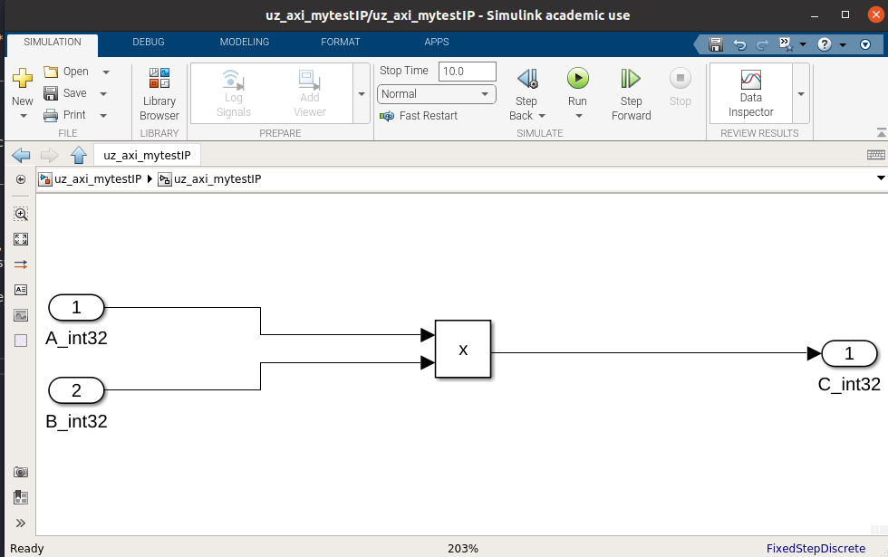Open the Normal simulation mode dropdown

(437, 94)
